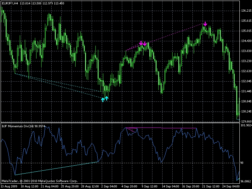Click the right cyan up arrow signal

(107, 98)
